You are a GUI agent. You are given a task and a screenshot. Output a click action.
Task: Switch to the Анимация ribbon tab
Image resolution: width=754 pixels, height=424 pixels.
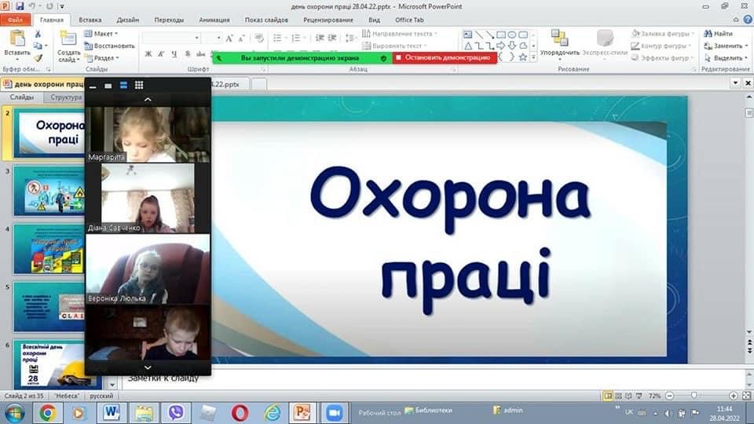(214, 20)
